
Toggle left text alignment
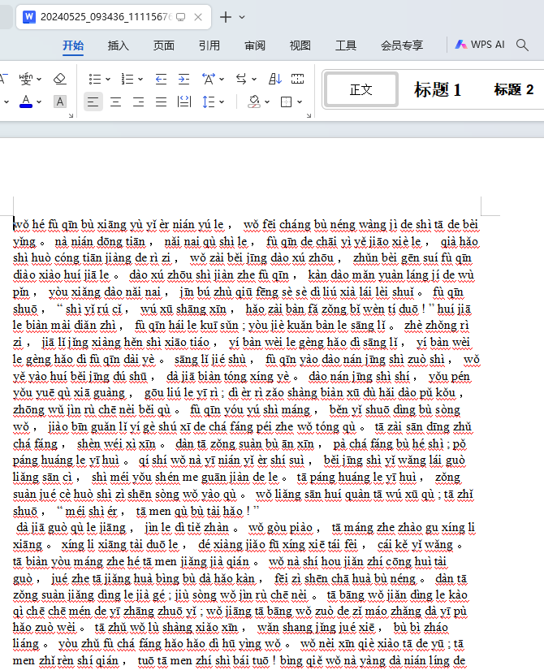93,102
